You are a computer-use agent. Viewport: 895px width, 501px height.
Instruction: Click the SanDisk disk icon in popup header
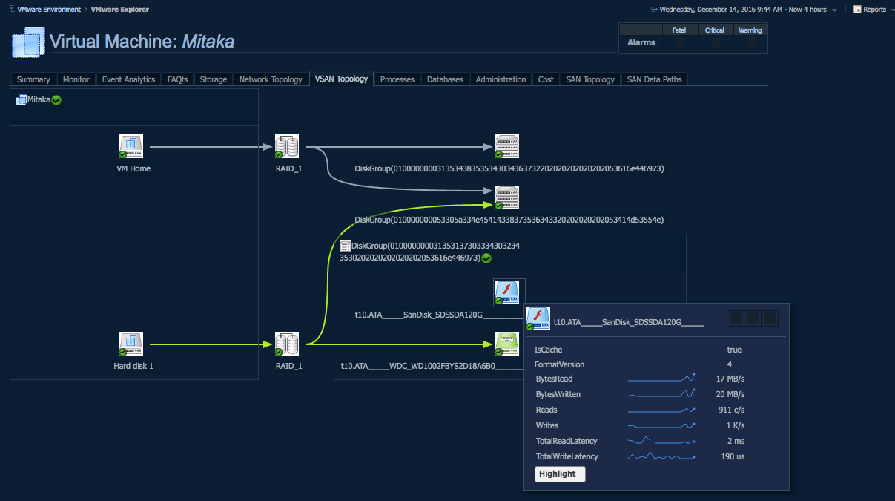pos(538,318)
